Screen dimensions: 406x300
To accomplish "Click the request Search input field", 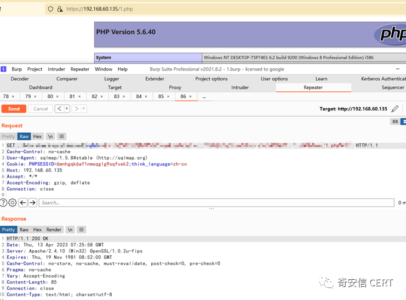I will coord(216,203).
